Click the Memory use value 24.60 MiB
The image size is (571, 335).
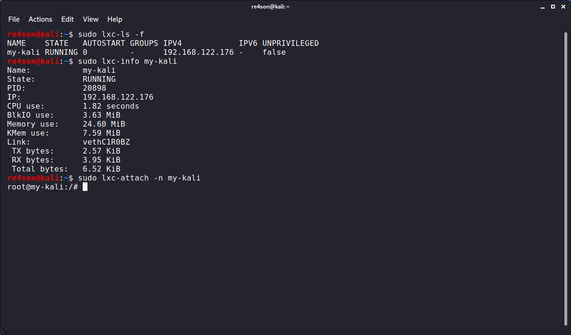(104, 124)
